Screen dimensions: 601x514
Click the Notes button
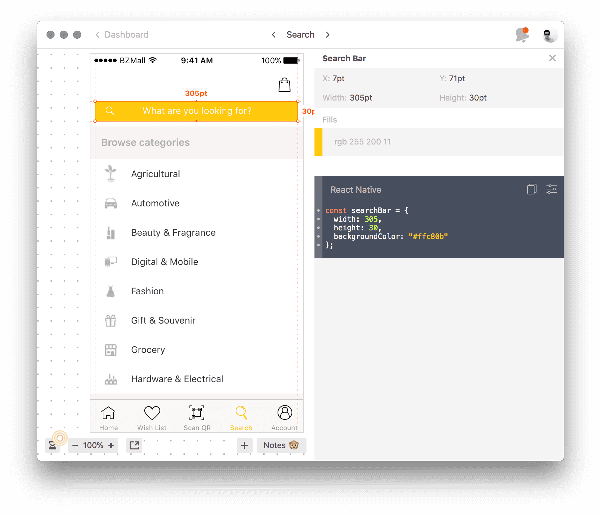[281, 445]
